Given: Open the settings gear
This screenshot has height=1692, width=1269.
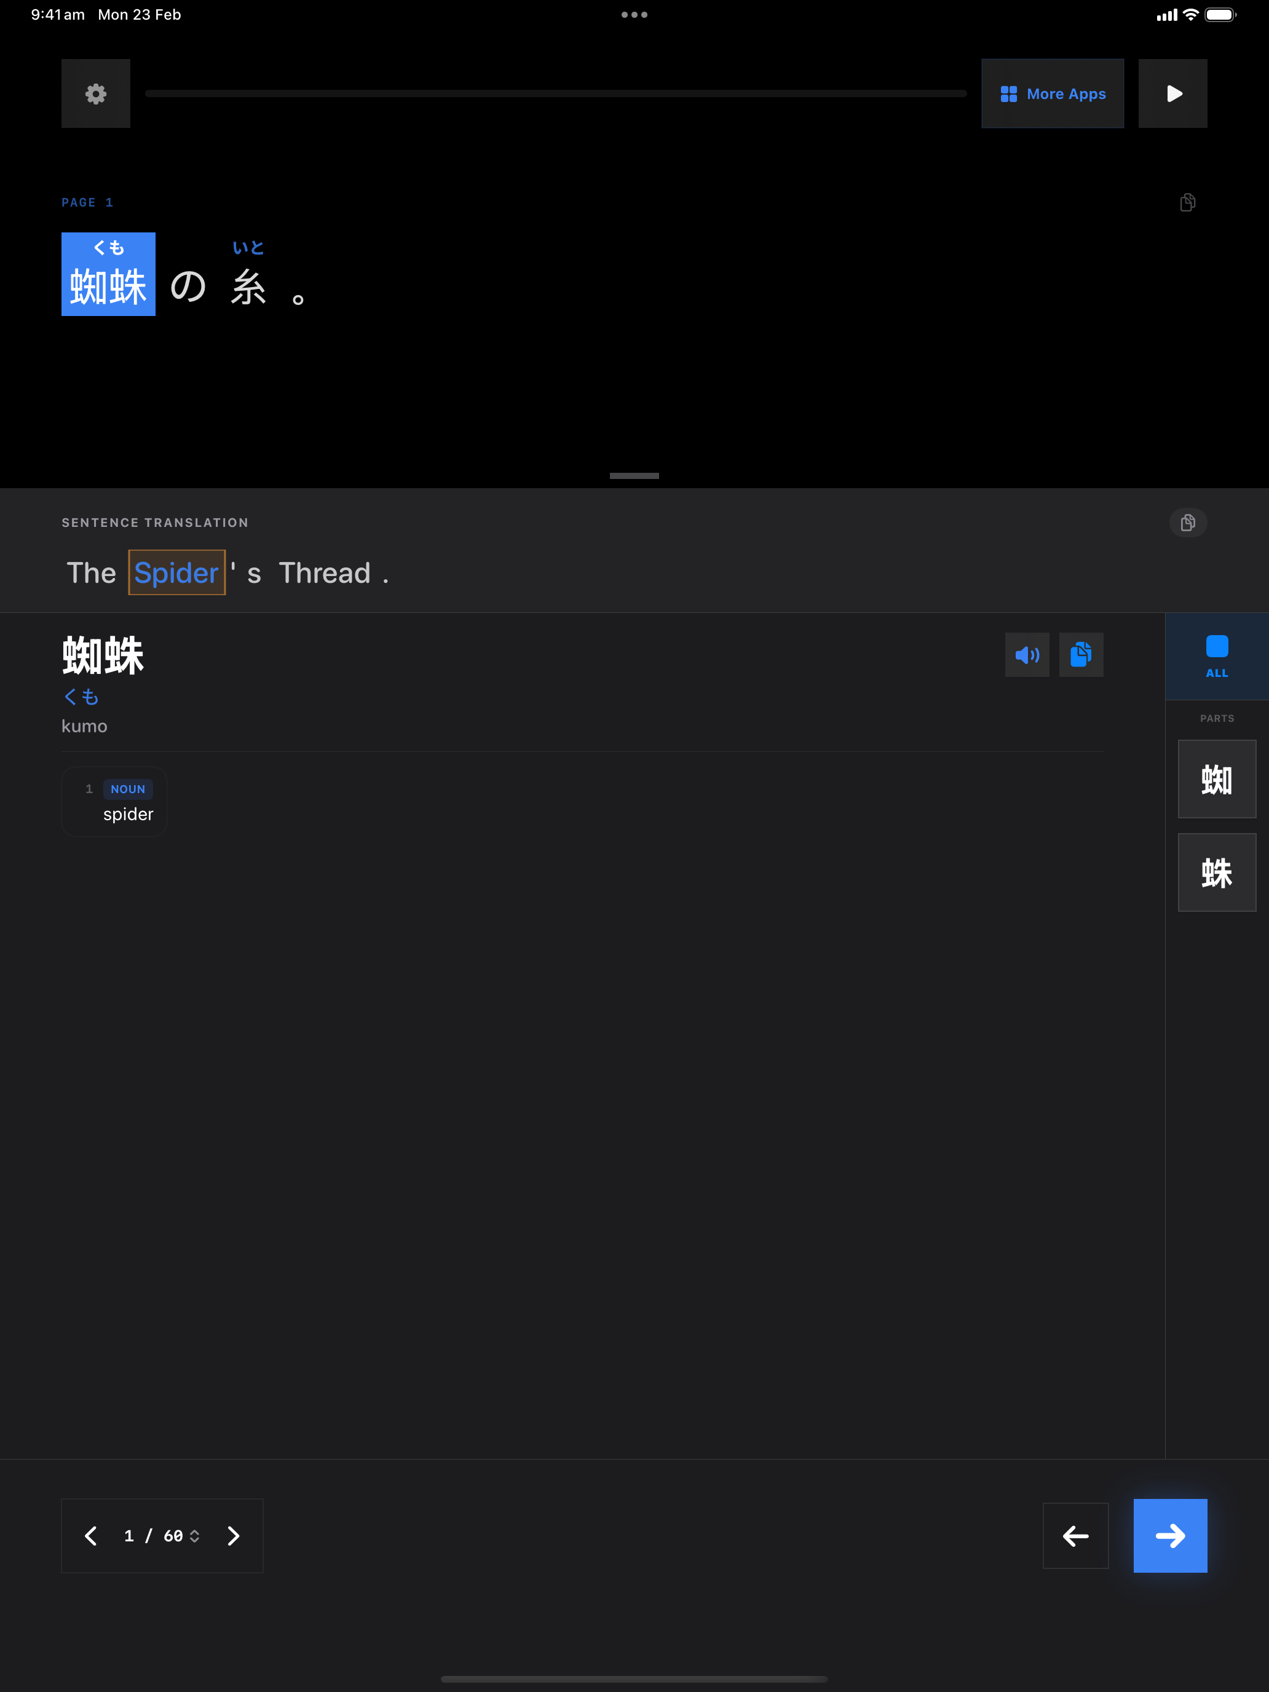Looking at the screenshot, I should 96,93.
